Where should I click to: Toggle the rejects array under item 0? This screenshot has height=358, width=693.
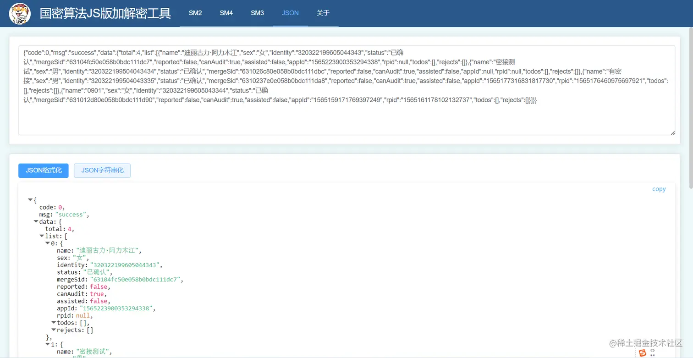click(x=54, y=330)
